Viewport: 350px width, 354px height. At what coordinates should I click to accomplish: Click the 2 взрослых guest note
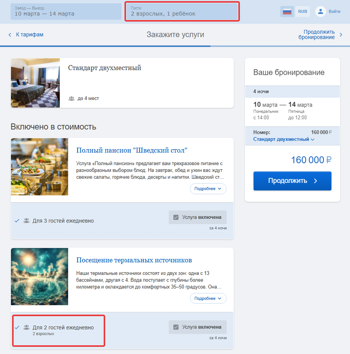click(x=44, y=334)
